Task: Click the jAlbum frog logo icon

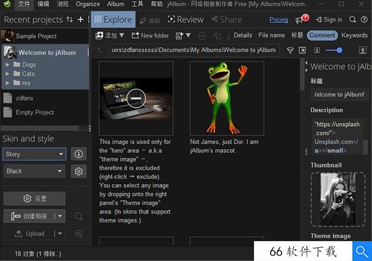Action: click(x=7, y=4)
